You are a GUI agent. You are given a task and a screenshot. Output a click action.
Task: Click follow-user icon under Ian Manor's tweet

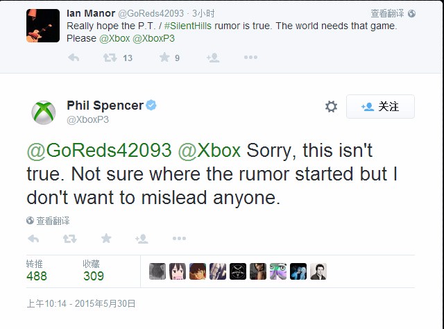(213, 58)
